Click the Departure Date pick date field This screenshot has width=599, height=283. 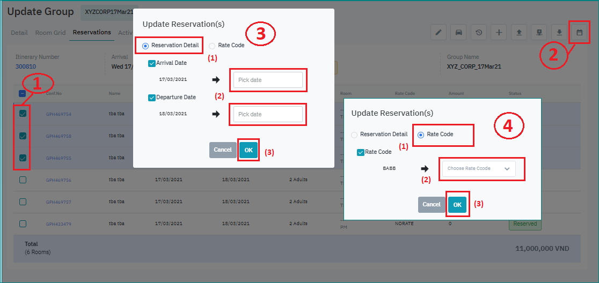coord(268,114)
